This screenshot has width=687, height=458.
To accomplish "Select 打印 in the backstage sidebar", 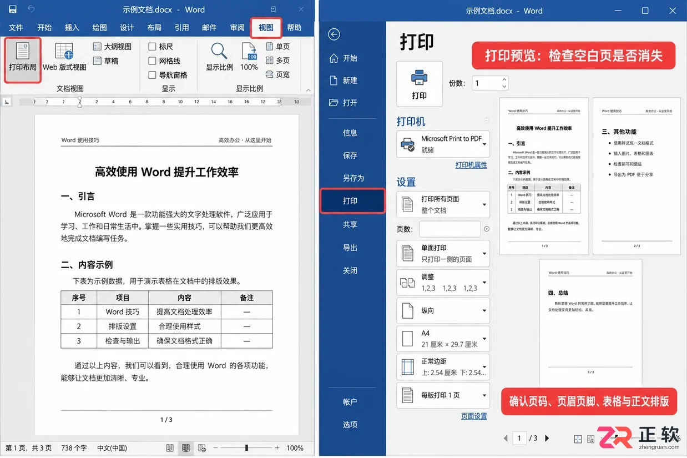I will [x=352, y=201].
